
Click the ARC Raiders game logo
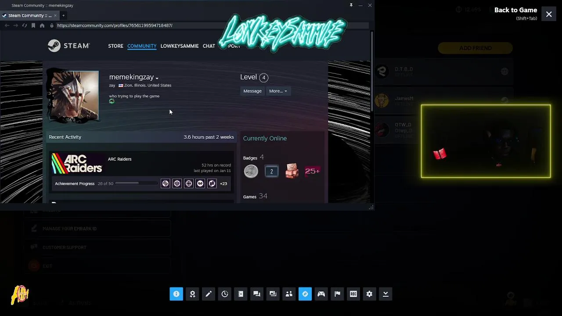[77, 163]
